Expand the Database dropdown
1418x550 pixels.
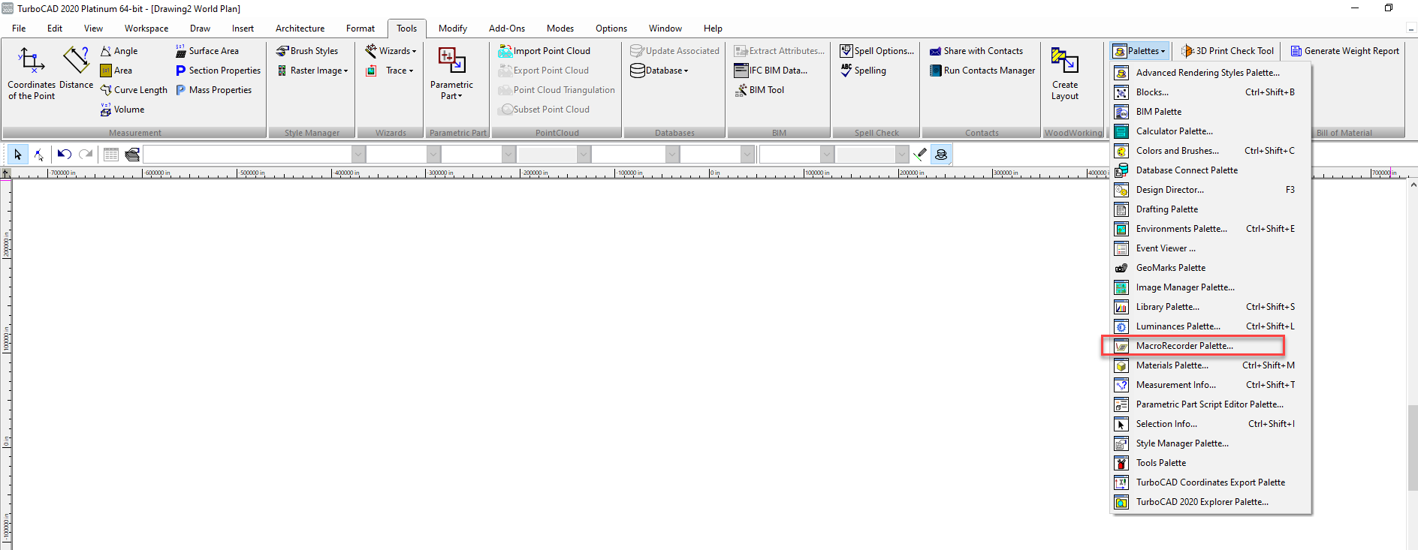[x=659, y=71]
